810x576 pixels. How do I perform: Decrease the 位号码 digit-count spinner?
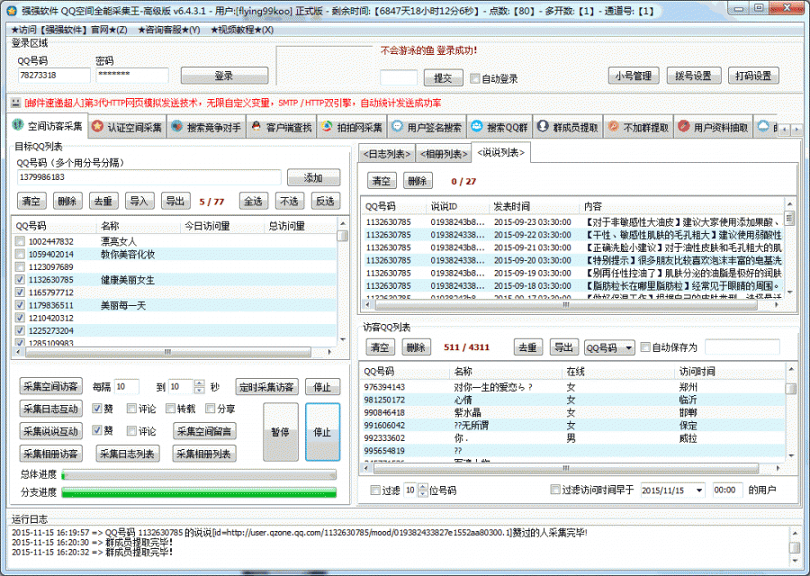pyautogui.click(x=423, y=493)
